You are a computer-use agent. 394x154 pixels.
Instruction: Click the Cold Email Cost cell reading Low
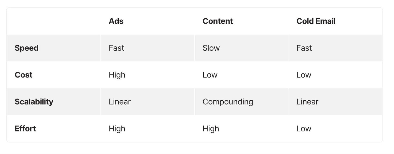pyautogui.click(x=304, y=75)
